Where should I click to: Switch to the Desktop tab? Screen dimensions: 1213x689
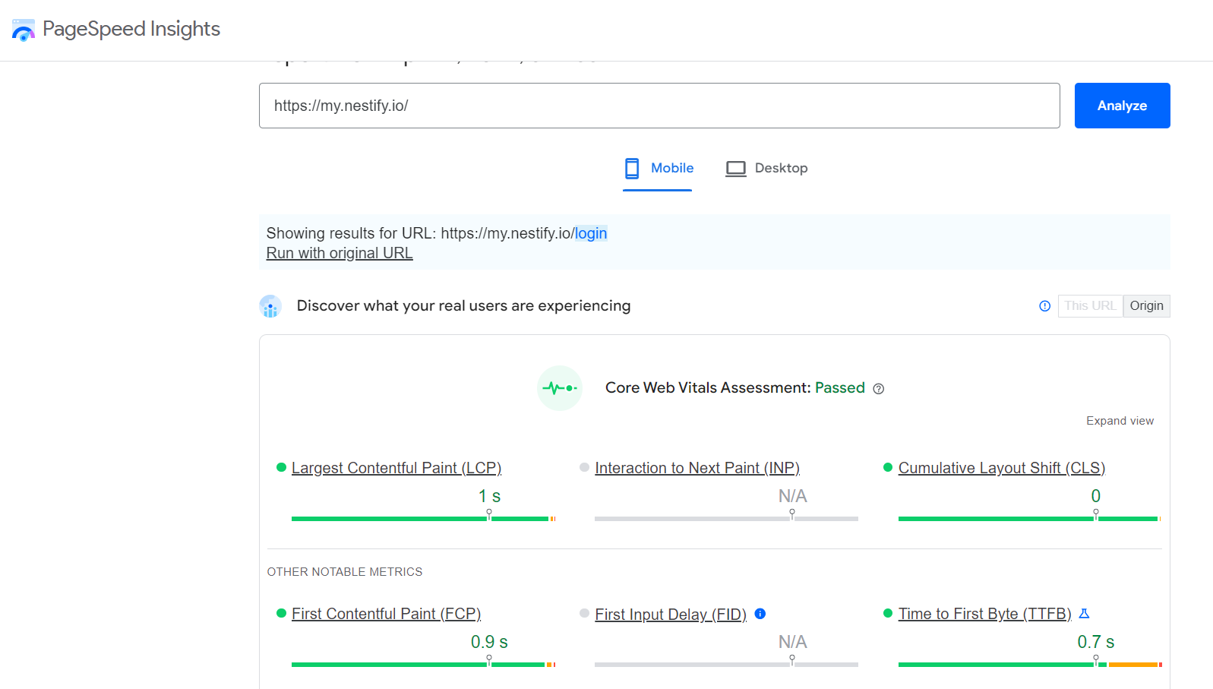(766, 169)
